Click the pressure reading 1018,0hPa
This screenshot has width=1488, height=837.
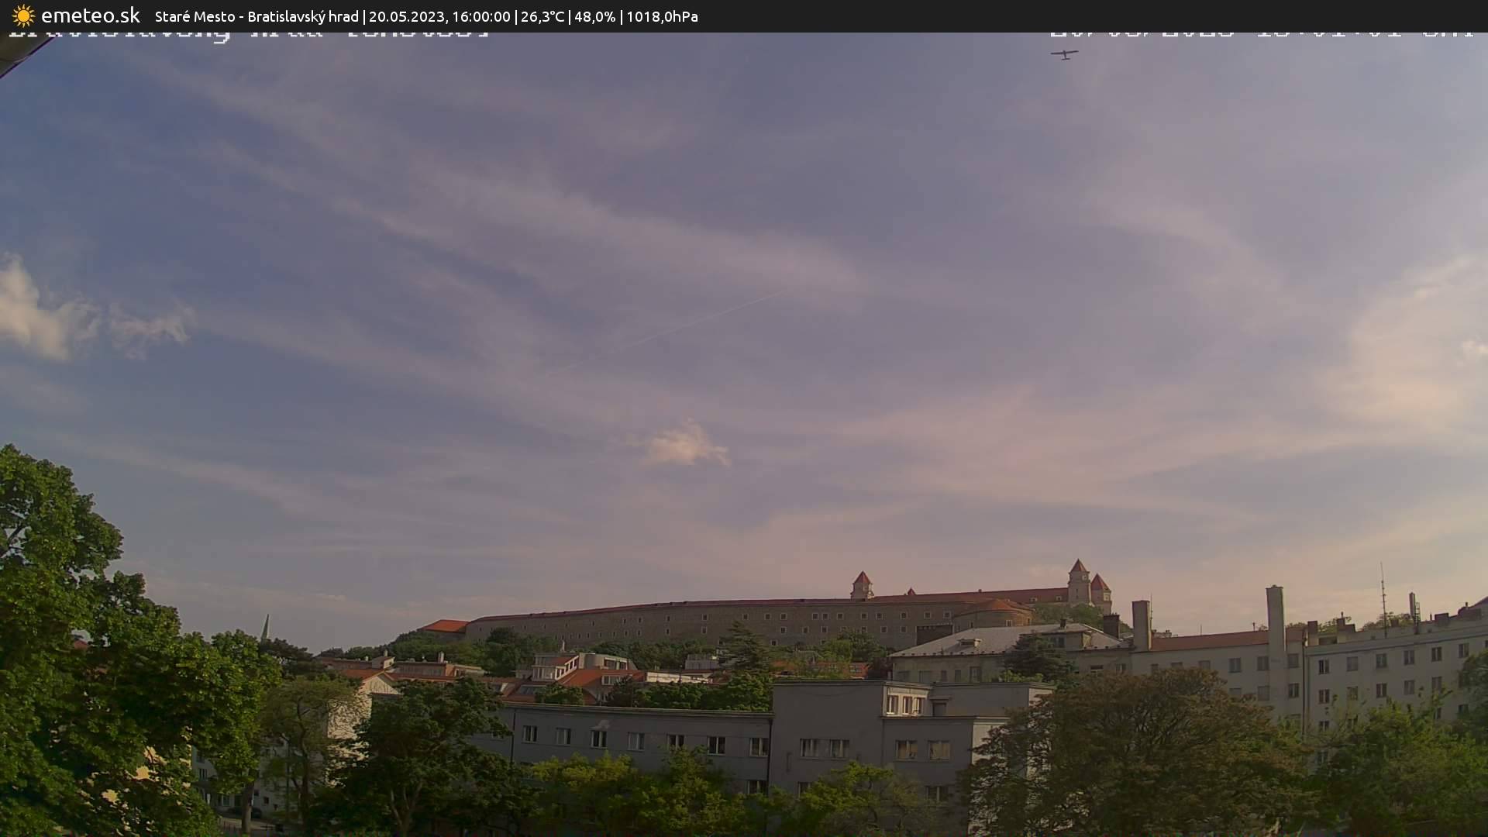click(x=663, y=16)
